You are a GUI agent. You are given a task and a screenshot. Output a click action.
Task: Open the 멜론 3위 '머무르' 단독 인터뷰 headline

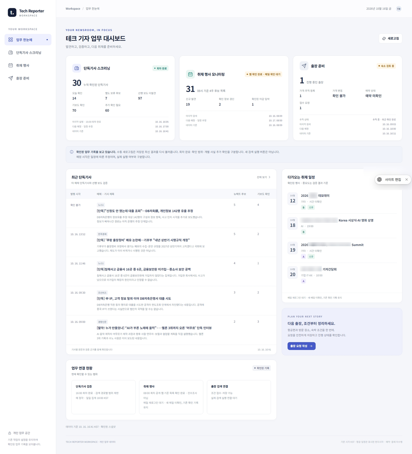click(154, 328)
